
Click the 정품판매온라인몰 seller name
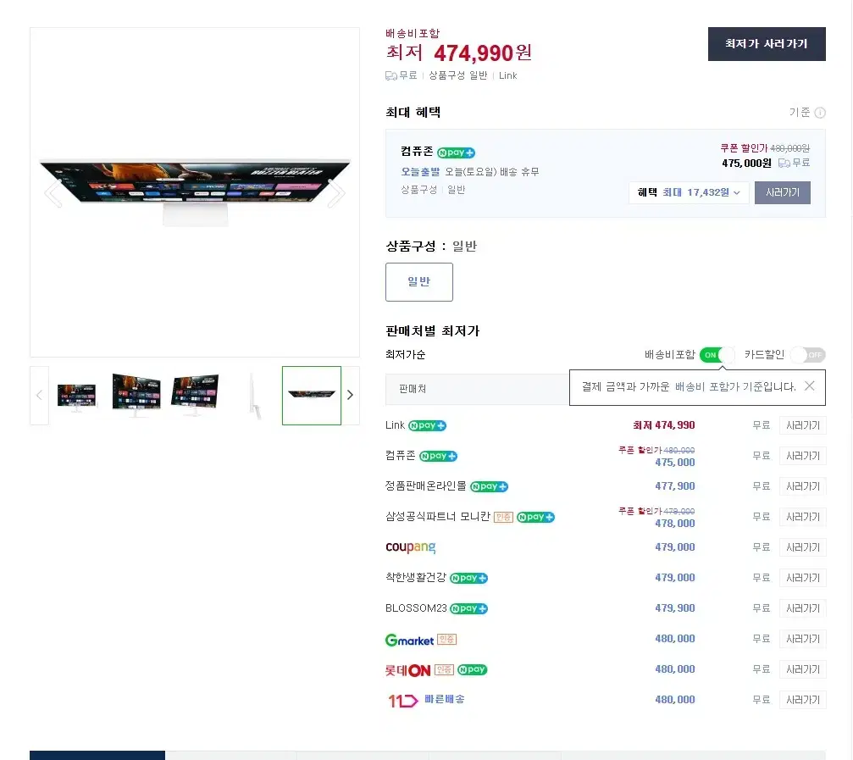[426, 486]
